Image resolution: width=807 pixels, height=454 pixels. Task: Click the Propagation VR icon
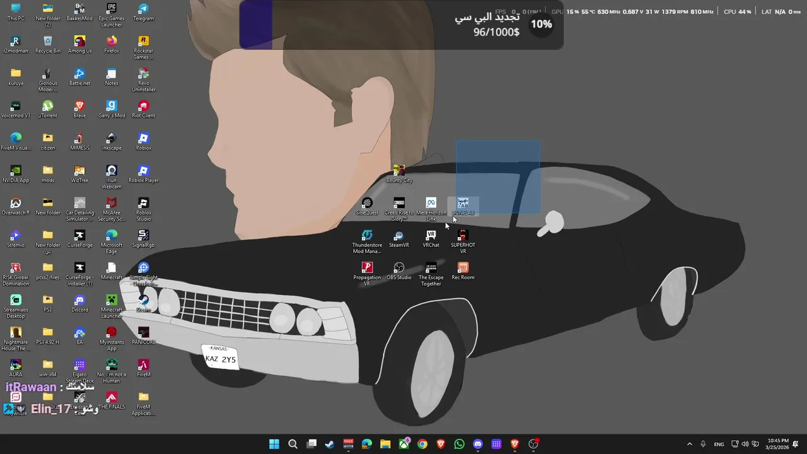click(367, 274)
